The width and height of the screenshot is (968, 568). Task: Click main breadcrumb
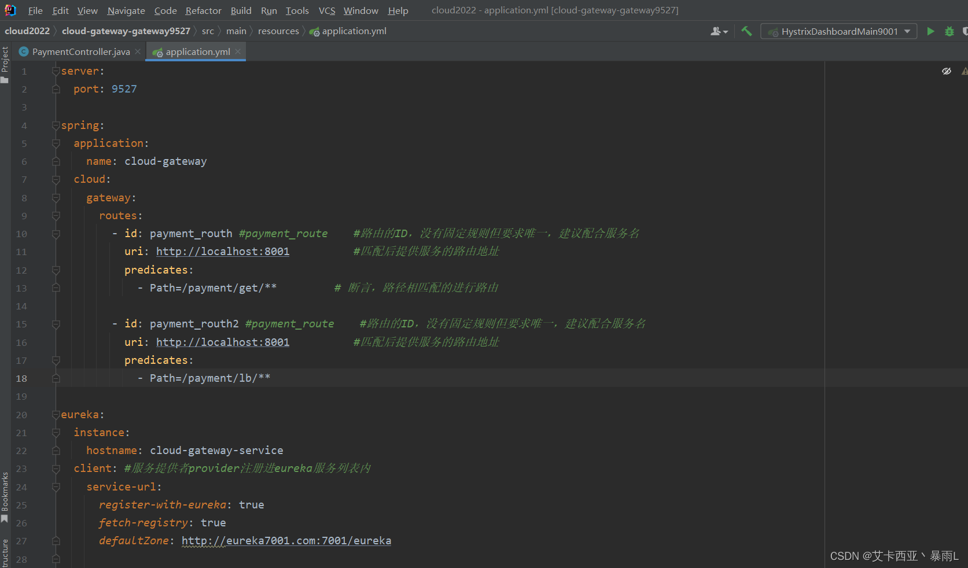[236, 31]
